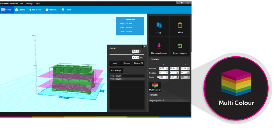Click the pause height mm stepper arrows
The image size is (273, 131).
pyautogui.click(x=138, y=58)
